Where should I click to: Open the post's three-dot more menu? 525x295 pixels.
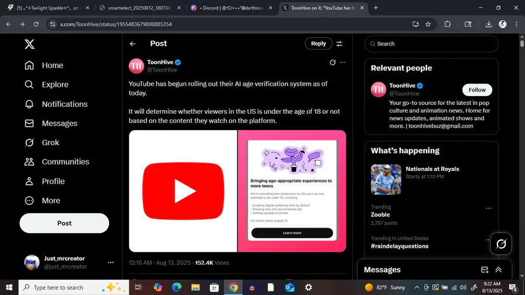point(342,62)
